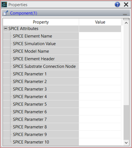The height and width of the screenshot is (148, 132).
Task: Close the Properties panel
Action: pyautogui.click(x=126, y=5)
